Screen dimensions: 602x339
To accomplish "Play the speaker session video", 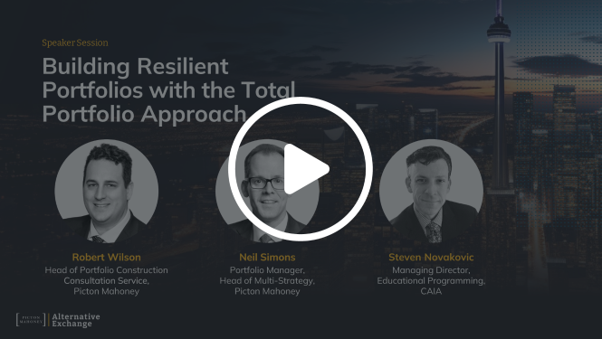I will [x=301, y=169].
